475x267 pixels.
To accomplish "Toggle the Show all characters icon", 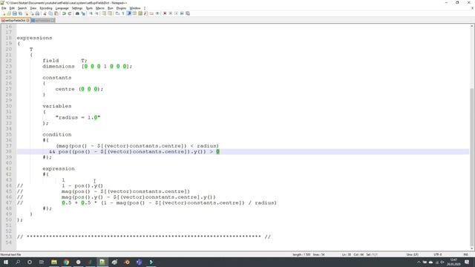I will [x=123, y=13].
